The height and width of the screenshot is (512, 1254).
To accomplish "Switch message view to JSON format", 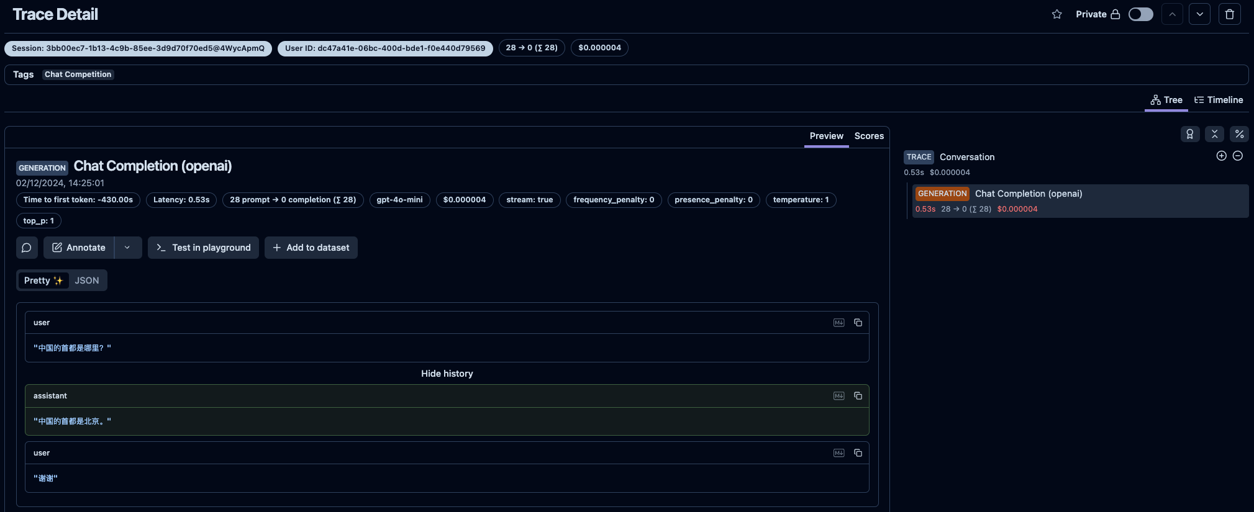I will [x=87, y=281].
